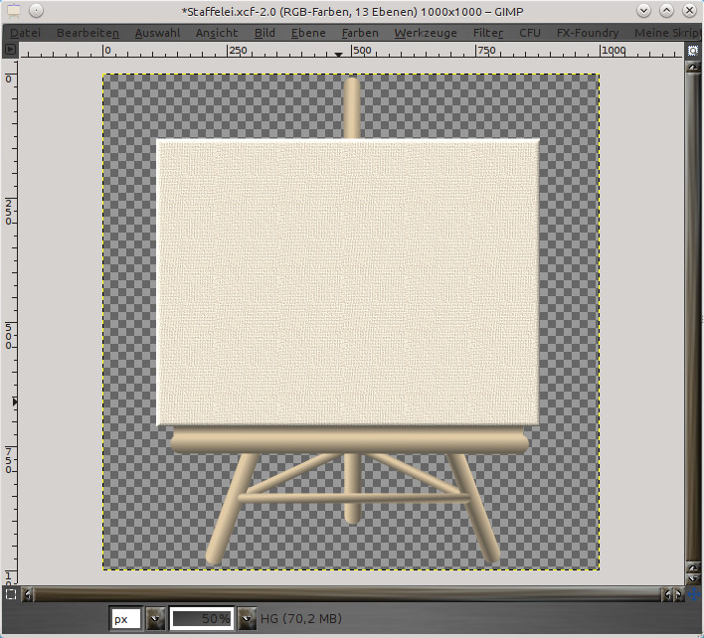The width and height of the screenshot is (704, 638).
Task: Expand the zoom level dropdown arrow
Action: pyautogui.click(x=246, y=618)
